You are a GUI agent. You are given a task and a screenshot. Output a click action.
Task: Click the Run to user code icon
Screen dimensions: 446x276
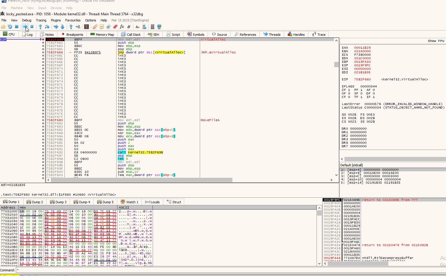coord(78,27)
